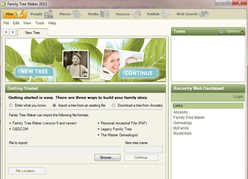
Task: Open the View menu
Action: pyautogui.click(x=27, y=23)
